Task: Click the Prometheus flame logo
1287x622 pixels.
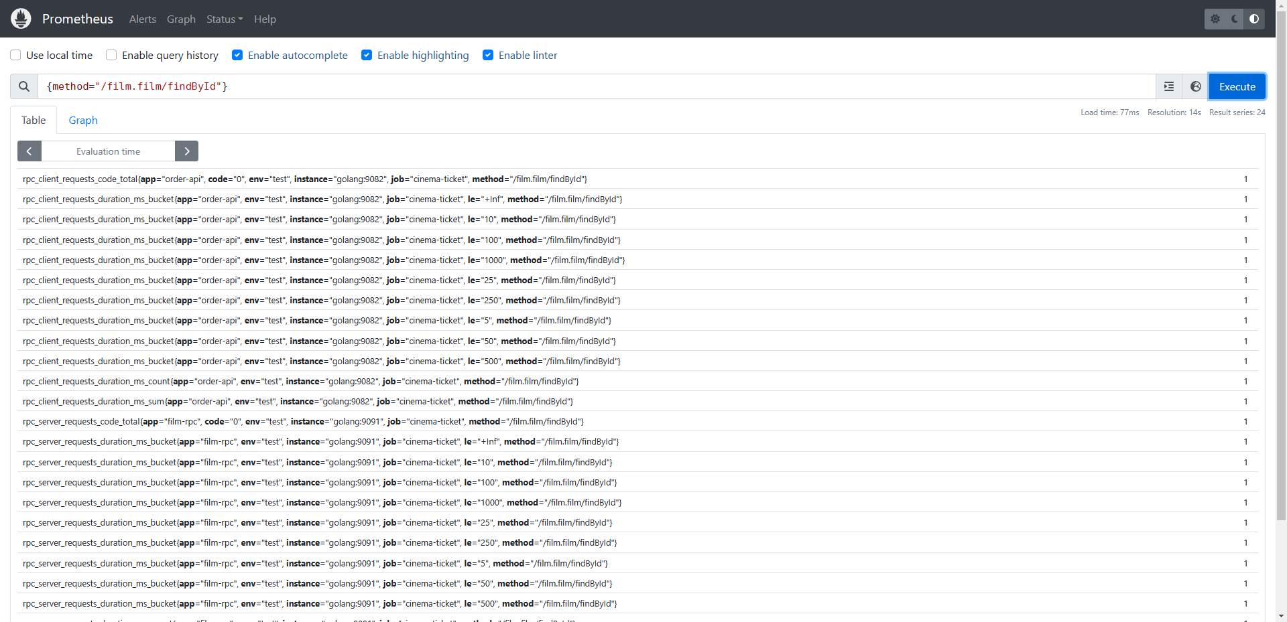Action: pos(21,19)
